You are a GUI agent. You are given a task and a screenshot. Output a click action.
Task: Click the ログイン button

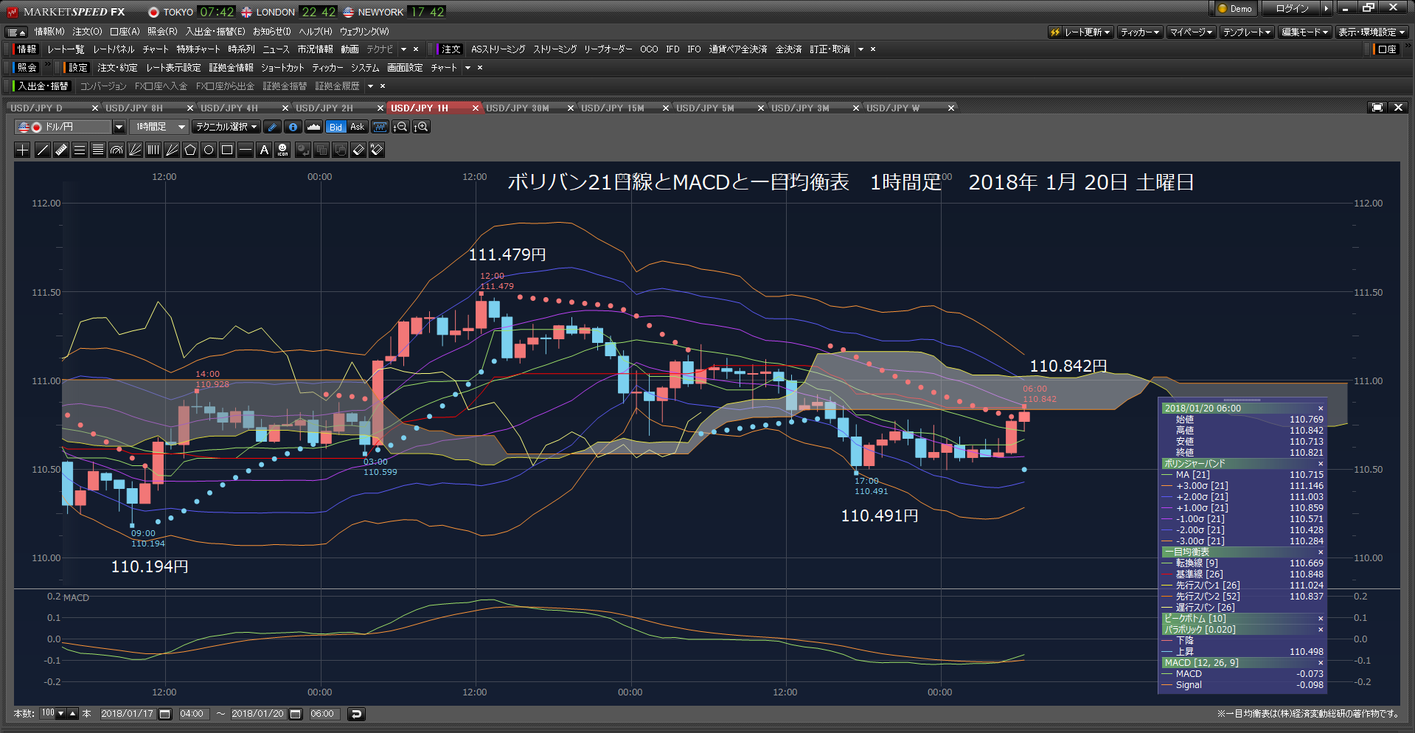tap(1292, 9)
